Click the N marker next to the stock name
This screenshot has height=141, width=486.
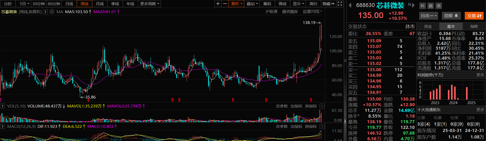click(410, 5)
